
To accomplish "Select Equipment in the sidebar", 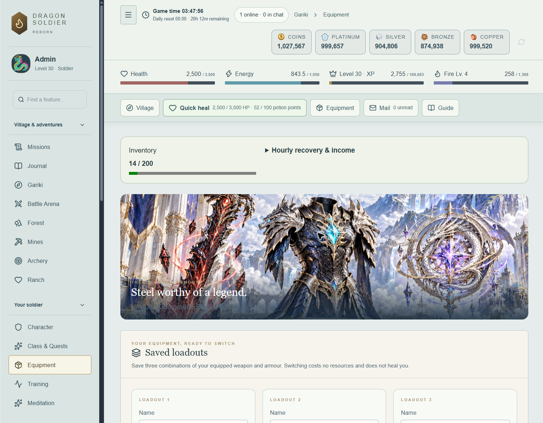I will pos(50,365).
